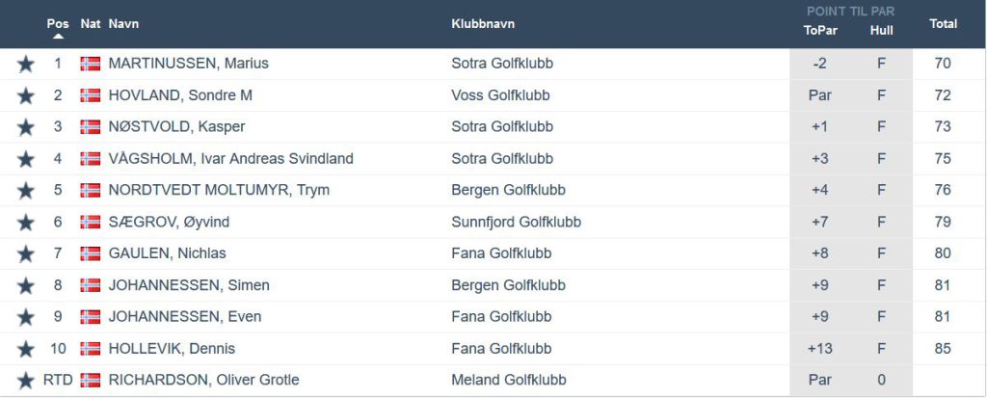Image resolution: width=987 pixels, height=398 pixels.
Task: Mark NØSTVOLD, Kasper as favorite
Action: [26, 128]
